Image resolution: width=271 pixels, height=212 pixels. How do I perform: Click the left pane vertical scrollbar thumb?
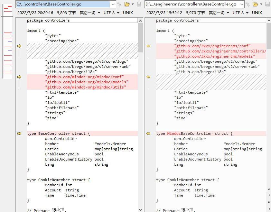point(140,37)
